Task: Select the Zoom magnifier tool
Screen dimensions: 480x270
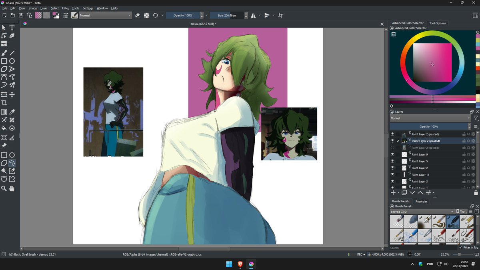Action: 4,188
